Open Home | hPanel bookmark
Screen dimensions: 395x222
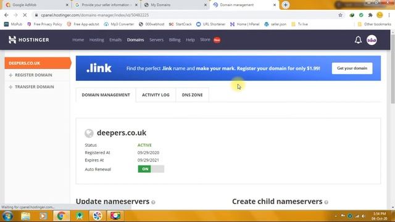(x=244, y=24)
